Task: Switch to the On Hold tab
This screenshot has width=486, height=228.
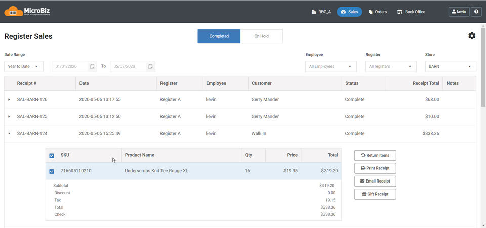Action: [x=261, y=36]
